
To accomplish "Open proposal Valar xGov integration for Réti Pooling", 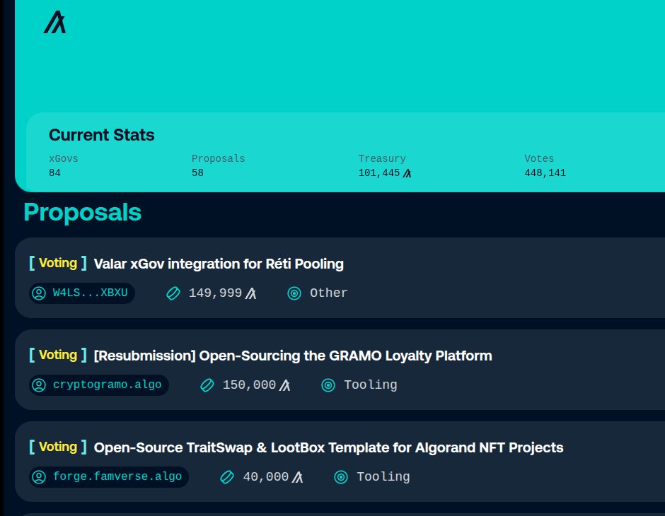I will click(x=219, y=264).
